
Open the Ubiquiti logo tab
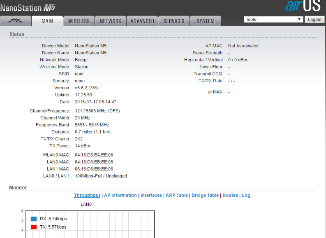point(16,21)
